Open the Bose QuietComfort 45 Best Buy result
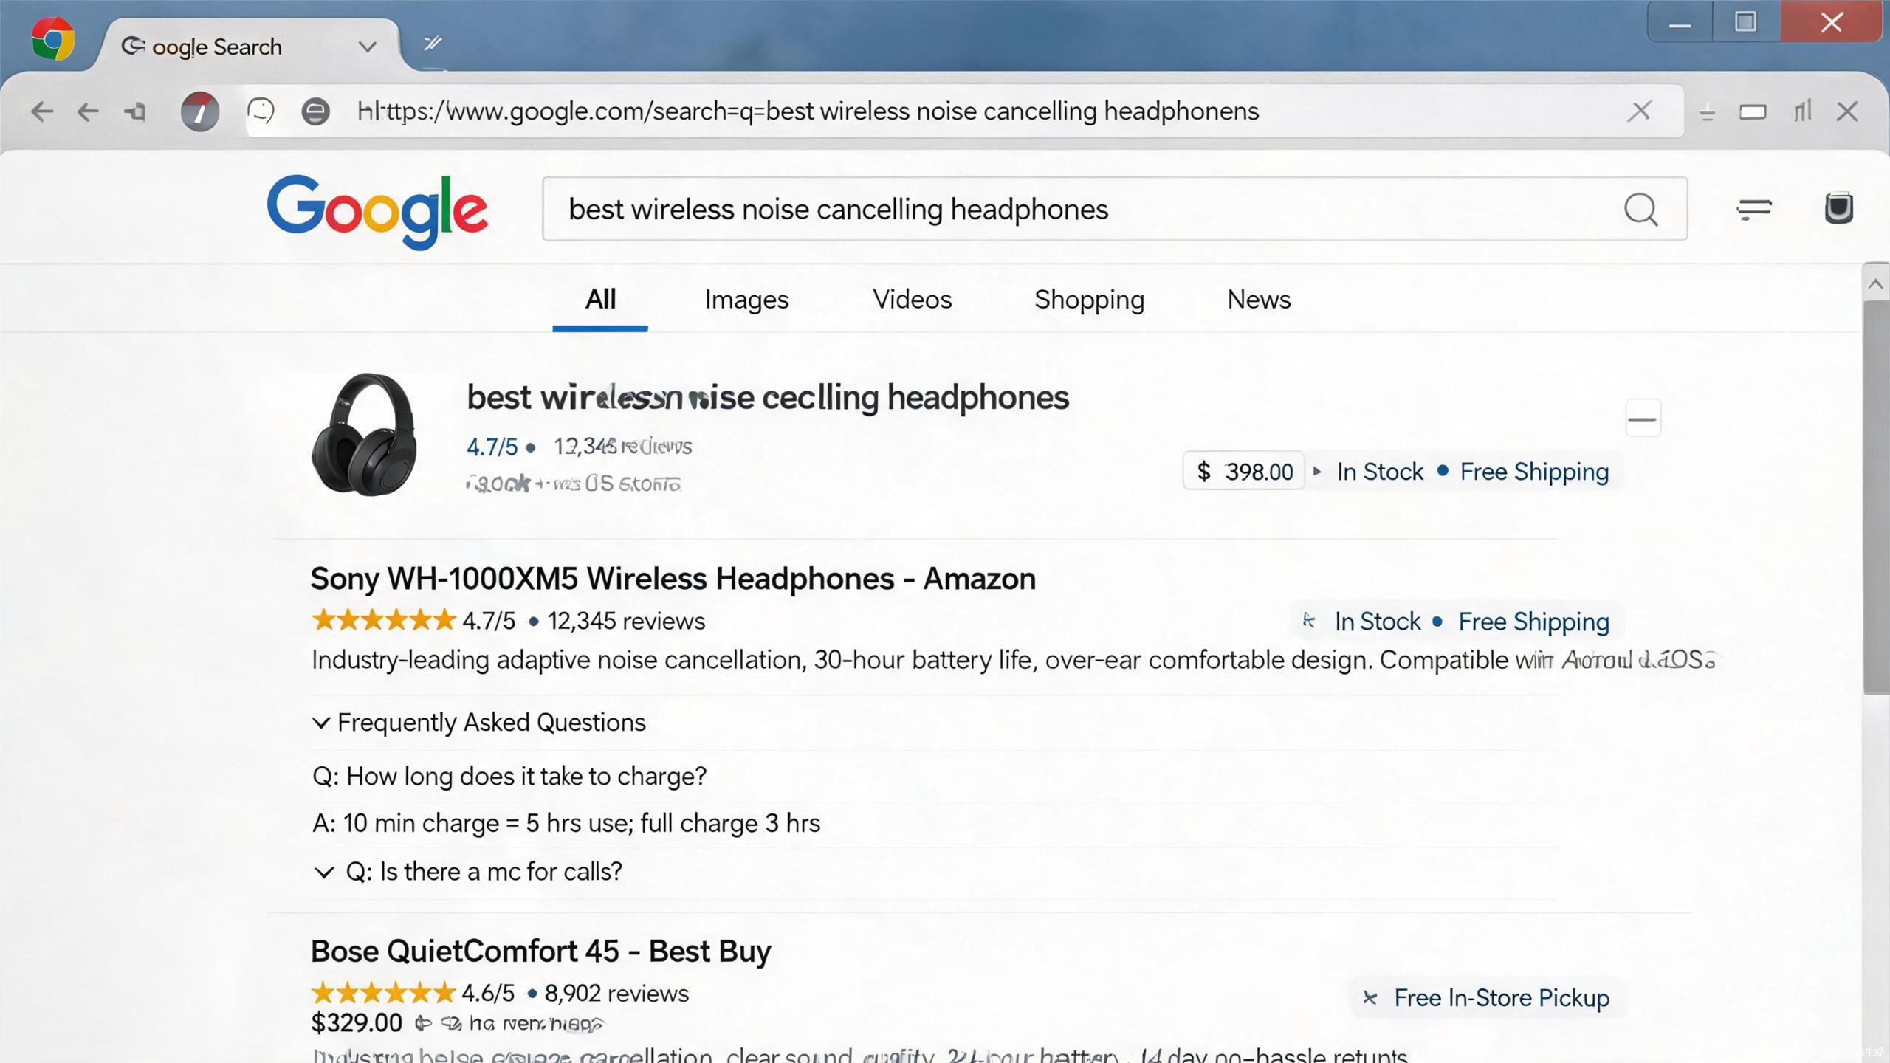Screen dimensions: 1890x1063 click(540, 952)
